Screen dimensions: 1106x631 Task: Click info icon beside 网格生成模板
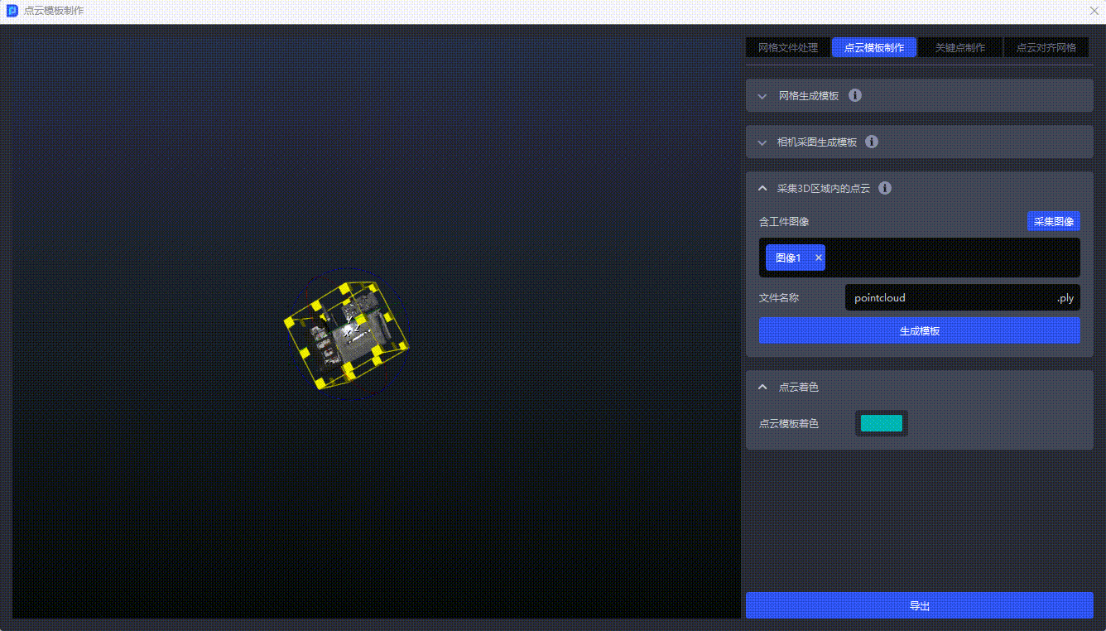coord(855,95)
